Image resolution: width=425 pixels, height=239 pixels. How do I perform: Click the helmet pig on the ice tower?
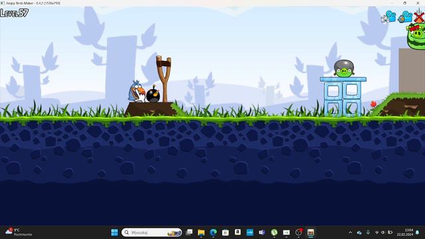pyautogui.click(x=344, y=68)
